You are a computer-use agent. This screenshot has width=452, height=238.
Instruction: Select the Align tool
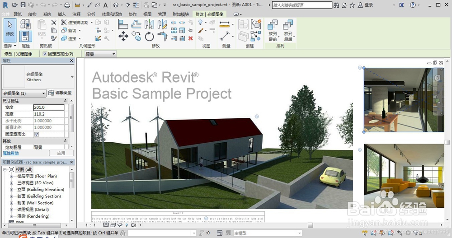123,24
